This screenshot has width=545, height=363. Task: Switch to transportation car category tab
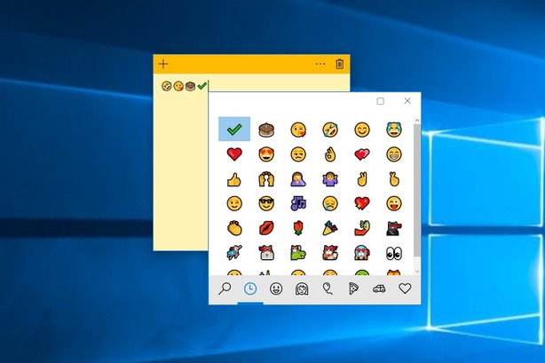click(x=379, y=288)
